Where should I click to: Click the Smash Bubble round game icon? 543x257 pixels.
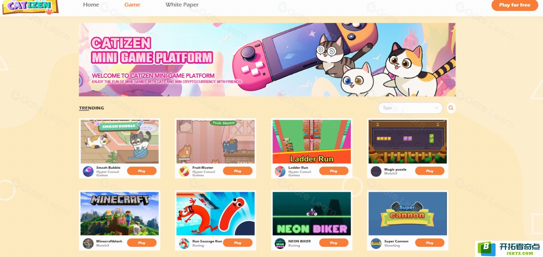[x=88, y=172]
